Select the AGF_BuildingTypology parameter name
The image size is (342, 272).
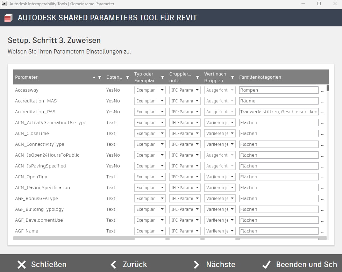pyautogui.click(x=39, y=209)
